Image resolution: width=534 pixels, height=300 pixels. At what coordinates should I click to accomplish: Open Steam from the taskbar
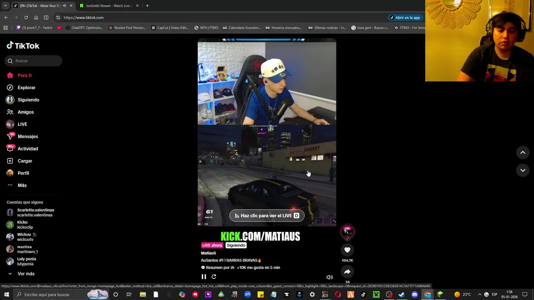pos(402,295)
